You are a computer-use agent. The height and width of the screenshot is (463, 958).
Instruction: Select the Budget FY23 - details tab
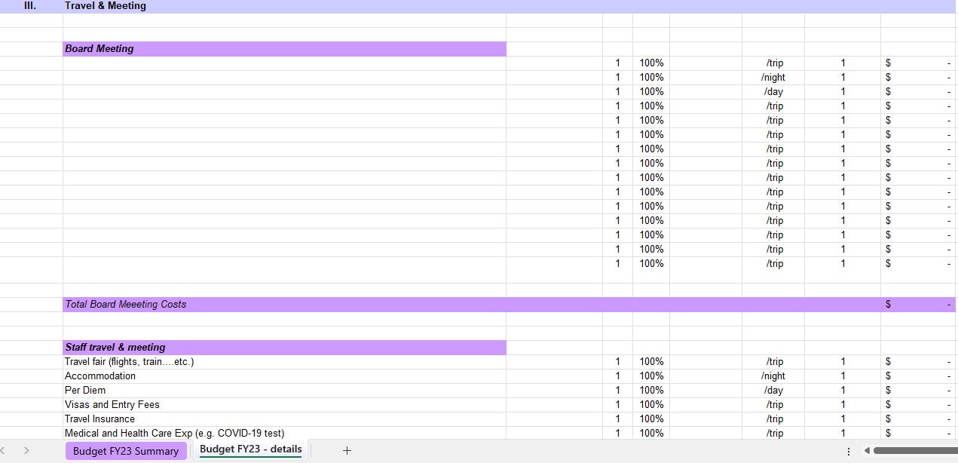(x=250, y=450)
